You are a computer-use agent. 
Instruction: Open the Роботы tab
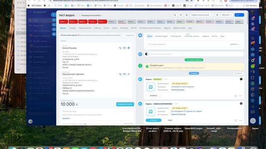coord(98,28)
